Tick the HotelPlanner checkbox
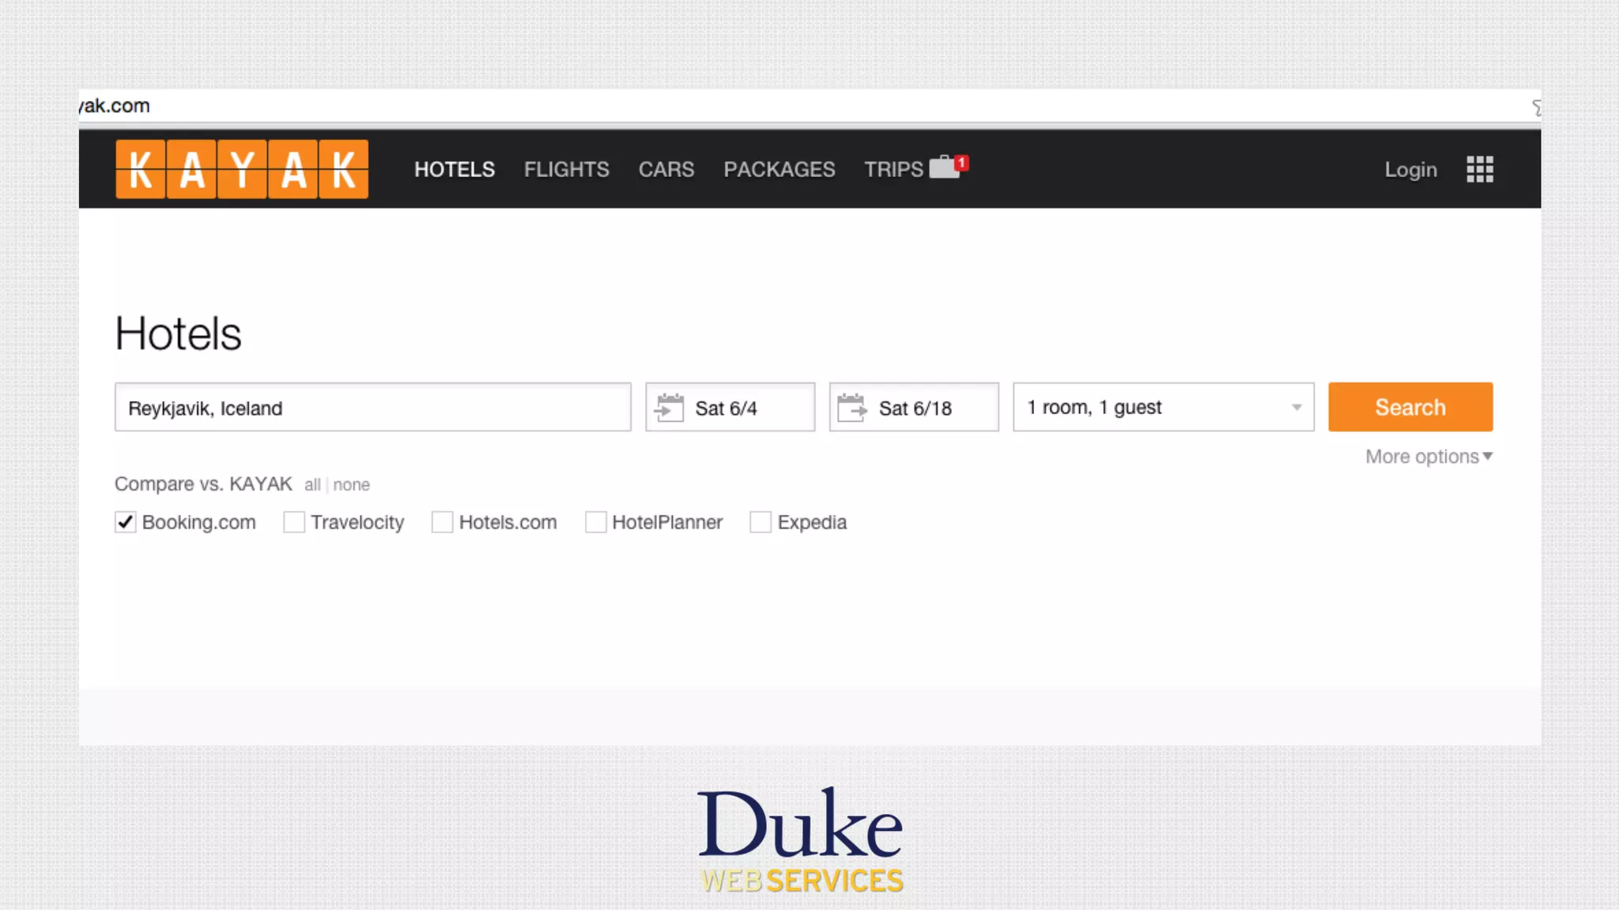Image resolution: width=1619 pixels, height=910 pixels. pos(595,522)
